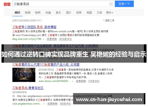This screenshot has height=107, width=148.
Task: Switch to the 图片 tab
Action: coord(69,13)
